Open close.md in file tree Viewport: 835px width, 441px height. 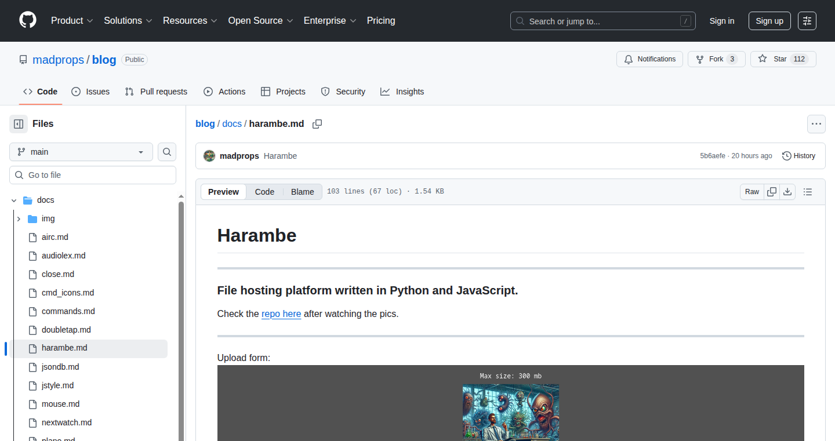click(x=58, y=274)
